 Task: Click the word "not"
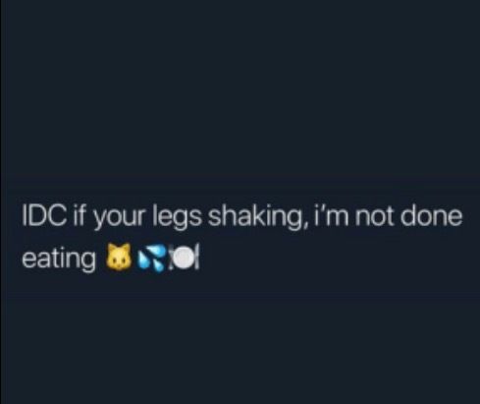pos(374,217)
